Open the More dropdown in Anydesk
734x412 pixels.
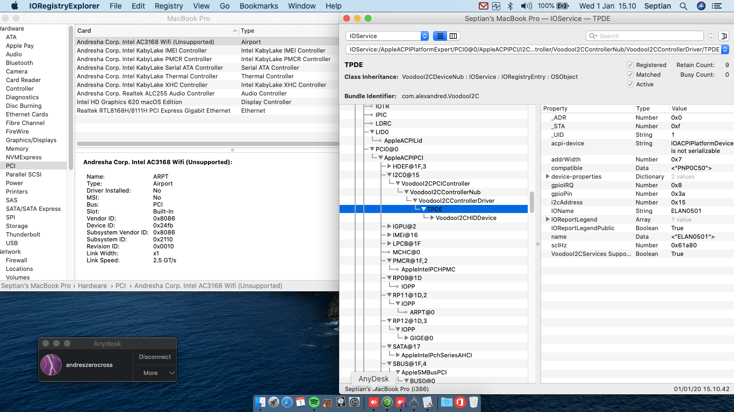coord(155,373)
